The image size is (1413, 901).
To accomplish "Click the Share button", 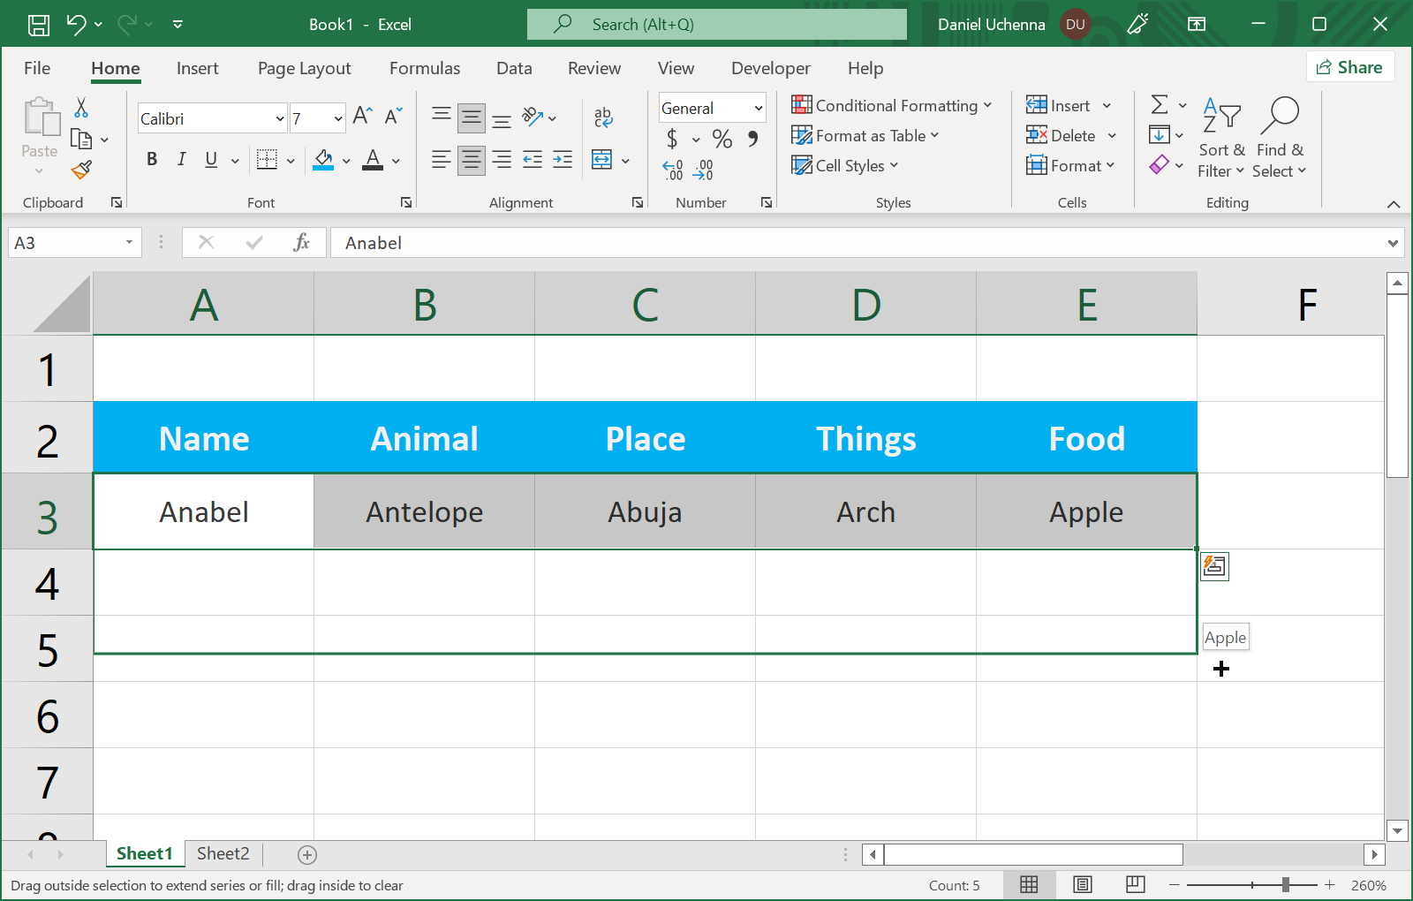I will 1349,67.
